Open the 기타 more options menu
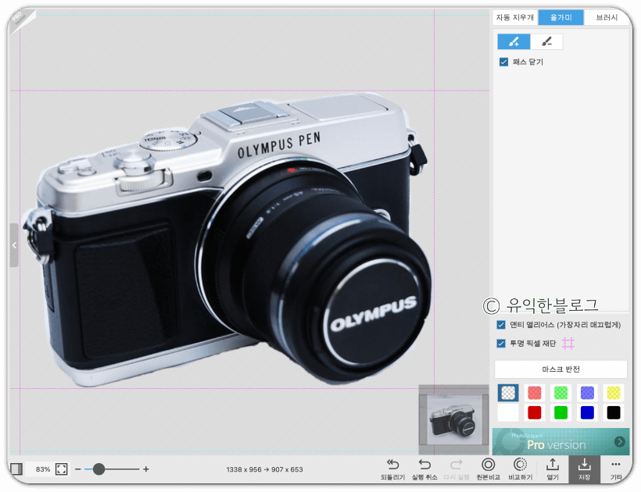The image size is (641, 492). 616,469
